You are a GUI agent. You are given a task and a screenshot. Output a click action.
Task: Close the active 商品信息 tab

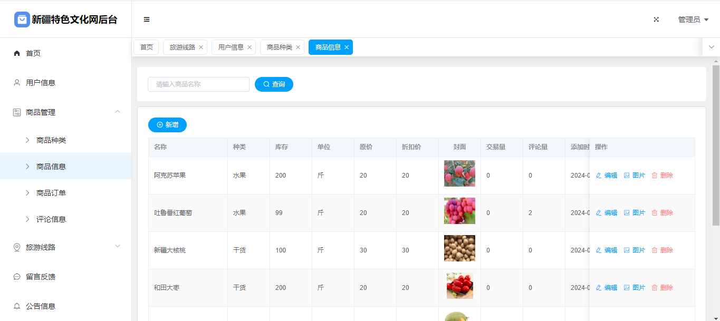[347, 47]
